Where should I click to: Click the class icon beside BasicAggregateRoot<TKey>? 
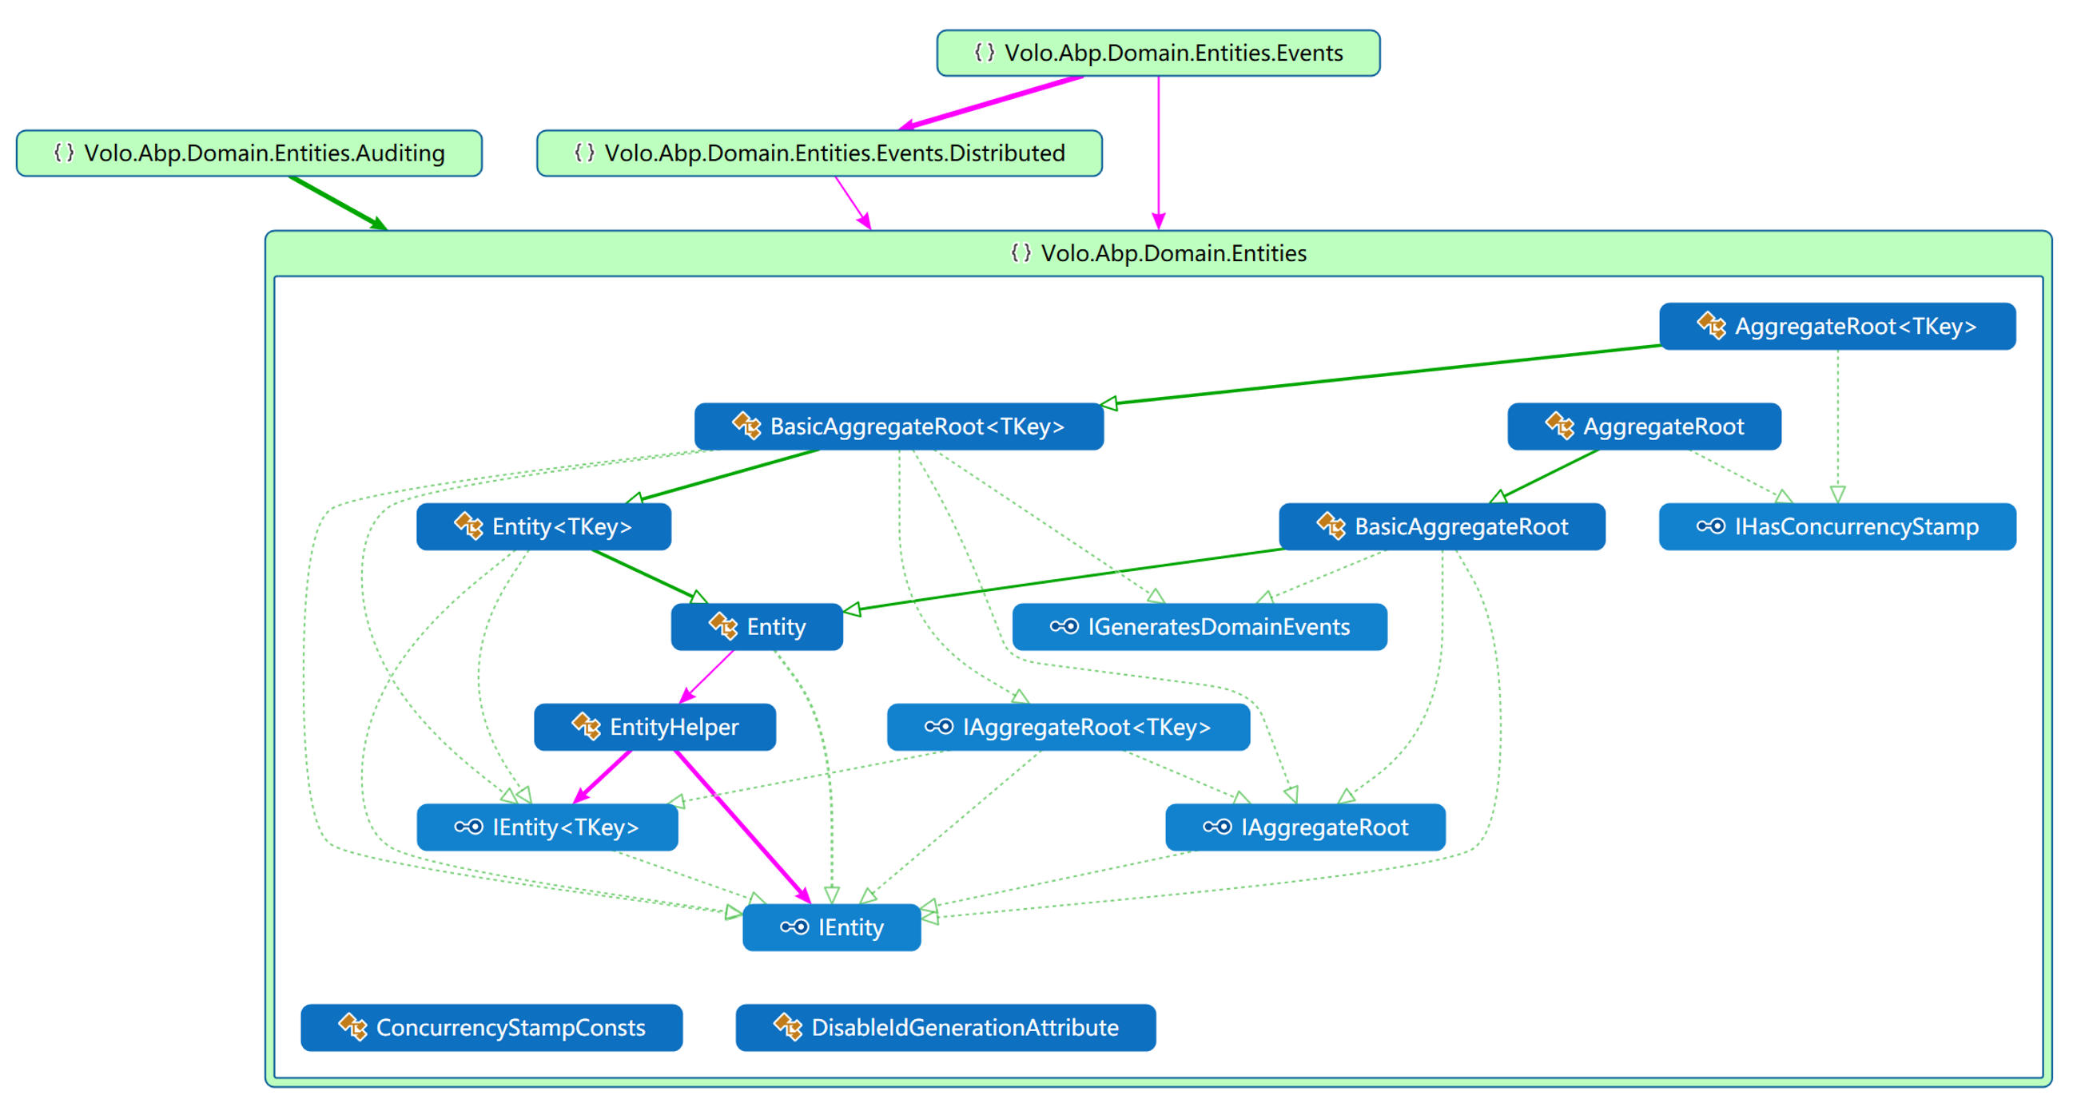pyautogui.click(x=746, y=427)
